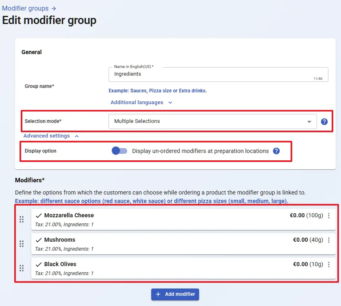This screenshot has height=306, width=341.
Task: Expand Additional languages section
Action: click(141, 103)
